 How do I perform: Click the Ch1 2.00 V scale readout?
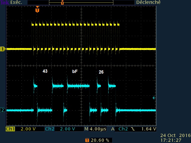coord(28,129)
